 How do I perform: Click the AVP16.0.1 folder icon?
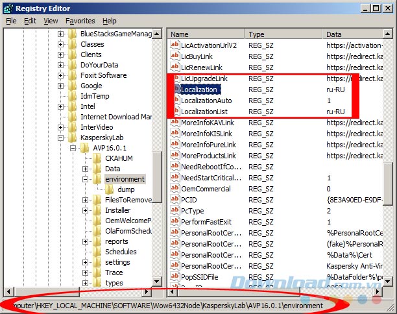click(85, 148)
